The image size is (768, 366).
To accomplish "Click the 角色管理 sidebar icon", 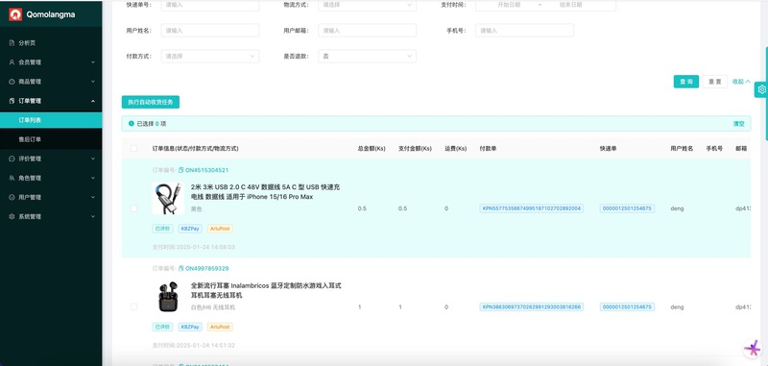I will tap(12, 178).
